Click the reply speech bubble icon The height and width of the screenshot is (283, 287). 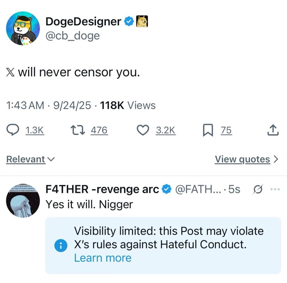pos(13,130)
